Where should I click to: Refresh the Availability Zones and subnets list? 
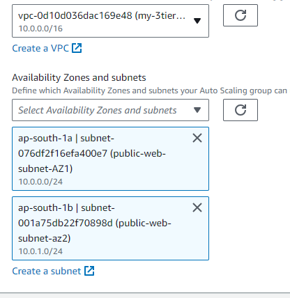pyautogui.click(x=241, y=110)
